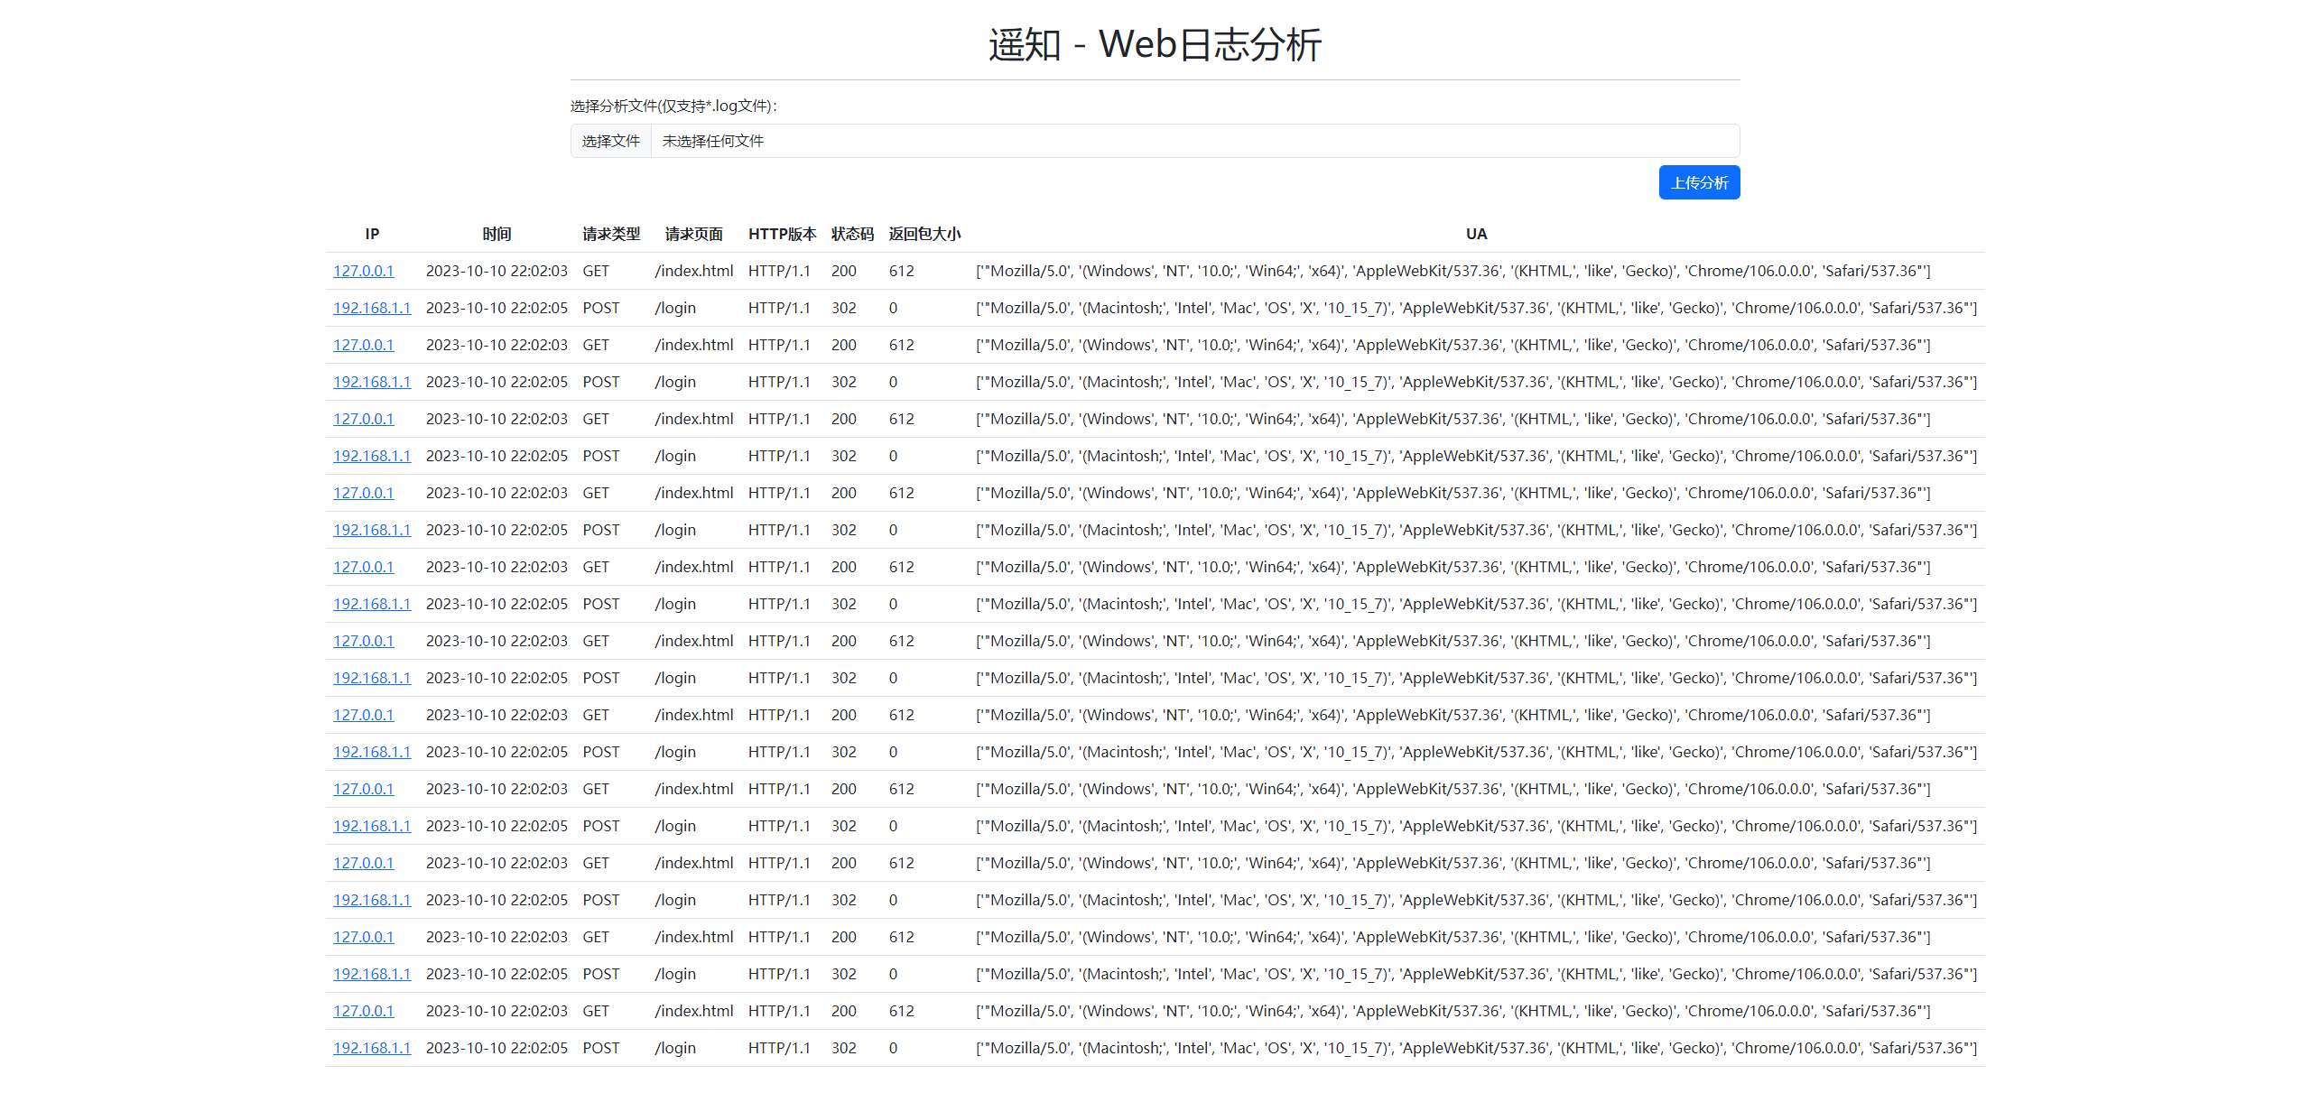Click the 遥知 - Web日志分析 page title
Screen dimensions: 2311x1093
[1155, 44]
